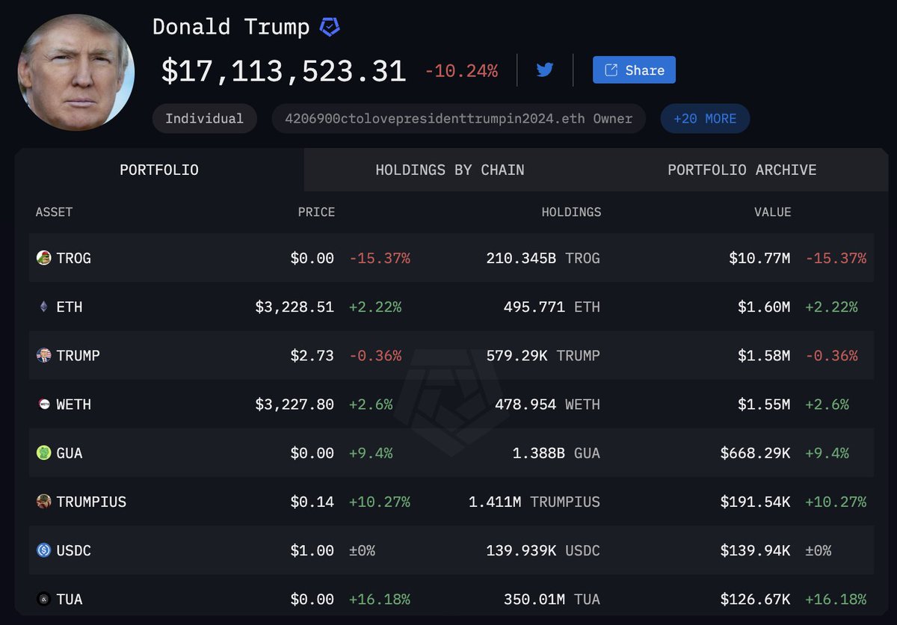Click the 4206900ctolovepresidenttrumpin2024.eth Owner tag

[x=458, y=118]
